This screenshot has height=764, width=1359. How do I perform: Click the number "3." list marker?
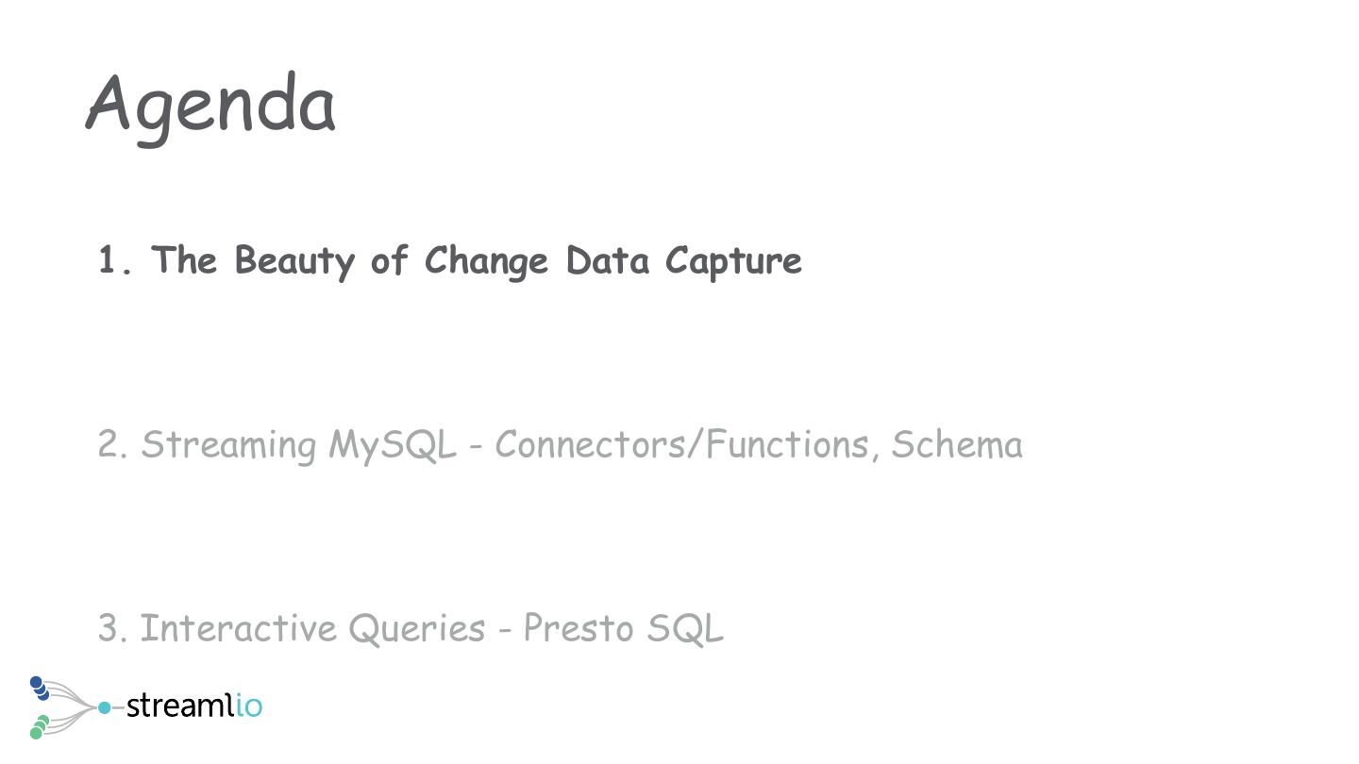[x=112, y=628]
